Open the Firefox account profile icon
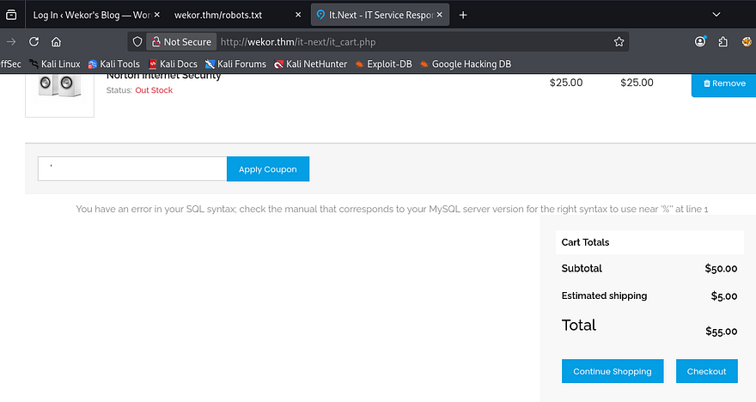Viewport: 756px width, 402px height. tap(700, 41)
